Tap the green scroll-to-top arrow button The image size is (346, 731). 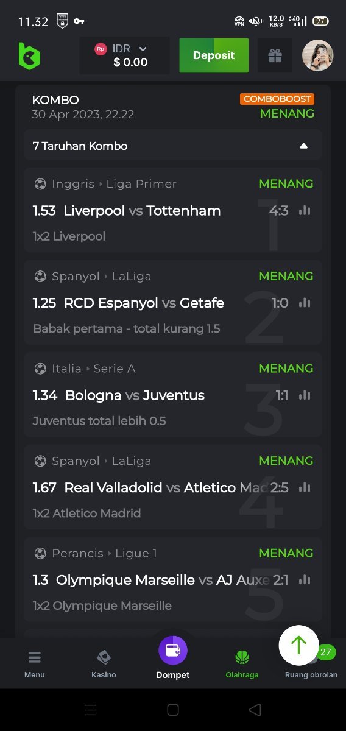[x=298, y=645]
